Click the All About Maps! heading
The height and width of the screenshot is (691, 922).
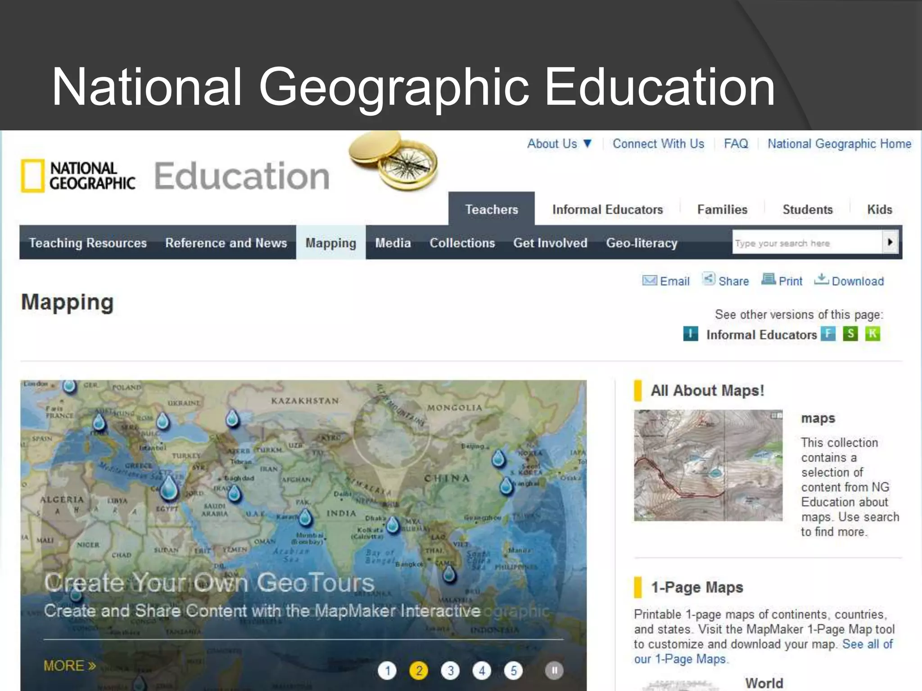[x=707, y=390]
